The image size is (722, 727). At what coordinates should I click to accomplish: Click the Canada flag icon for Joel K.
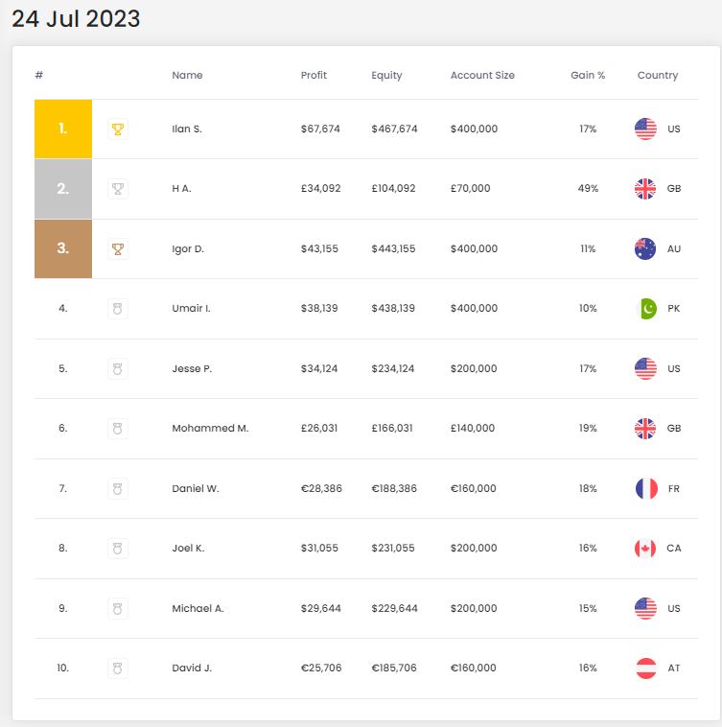[x=645, y=548]
